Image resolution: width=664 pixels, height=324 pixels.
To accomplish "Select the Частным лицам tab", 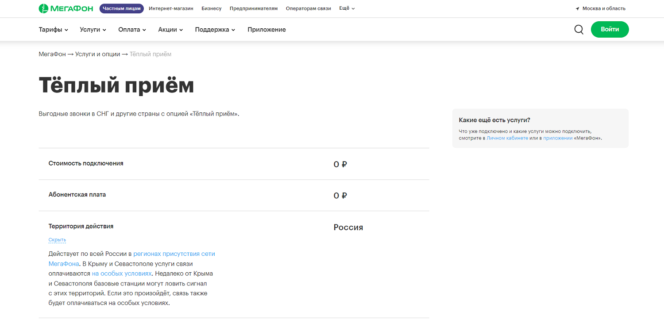I will point(122,8).
